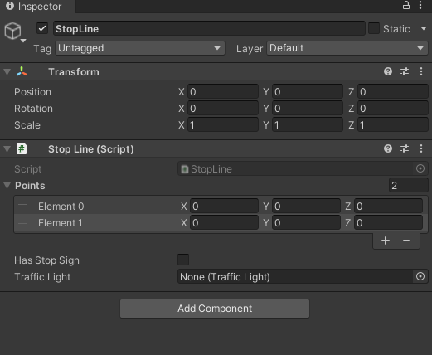Add a new Points element with plus
Screen dimensions: 432x355
pos(386,241)
